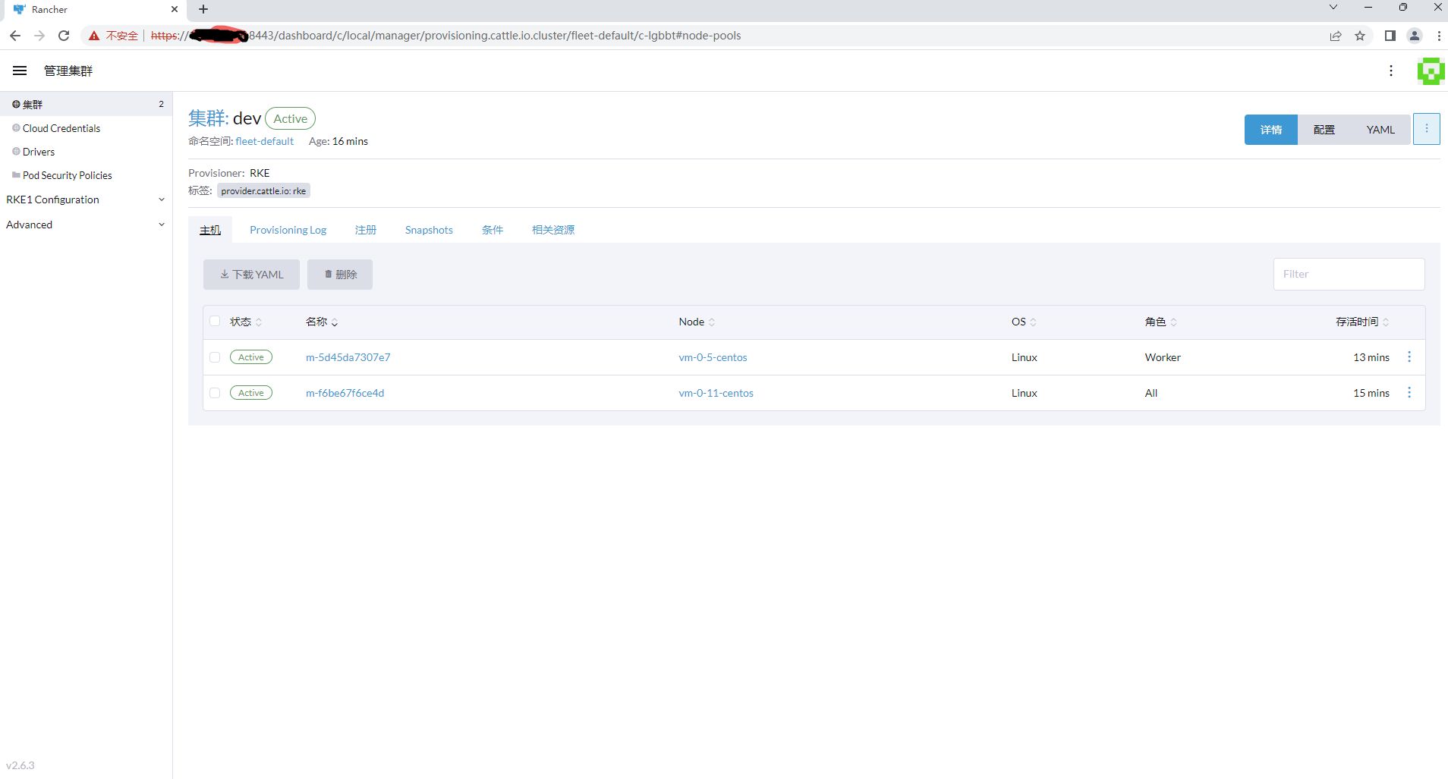Screen dimensions: 1448x779
Task: Open node vm-0-11-centos
Action: click(x=716, y=393)
